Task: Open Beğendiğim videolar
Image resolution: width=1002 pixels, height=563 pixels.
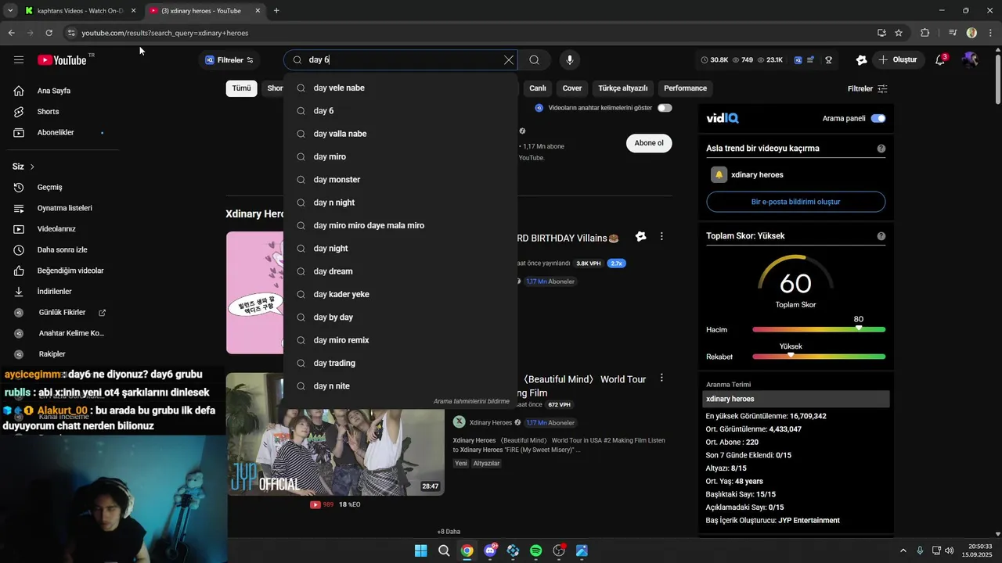Action: click(70, 271)
